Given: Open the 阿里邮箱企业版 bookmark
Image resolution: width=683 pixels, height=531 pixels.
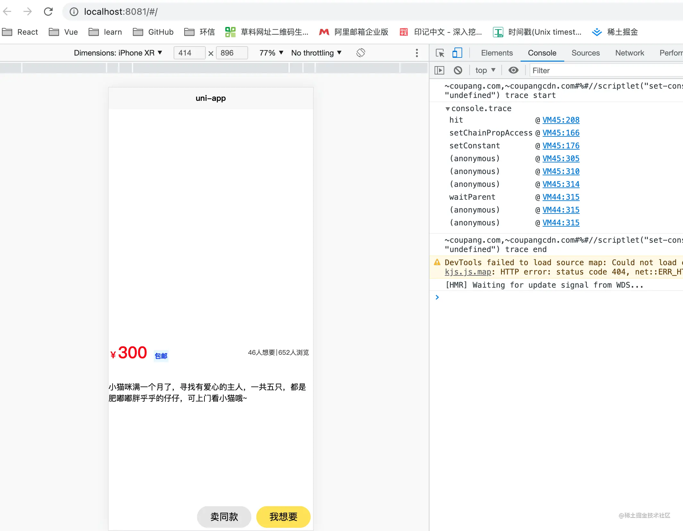Looking at the screenshot, I should coord(354,32).
